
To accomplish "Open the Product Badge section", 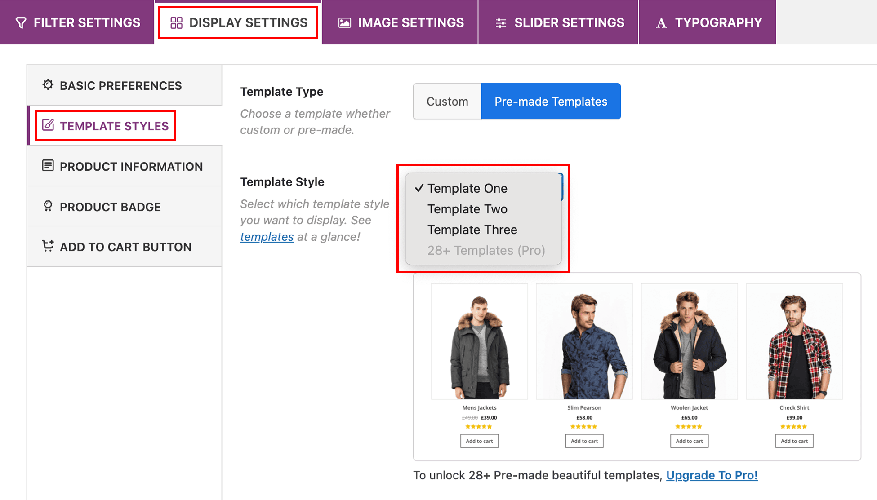I will 110,207.
